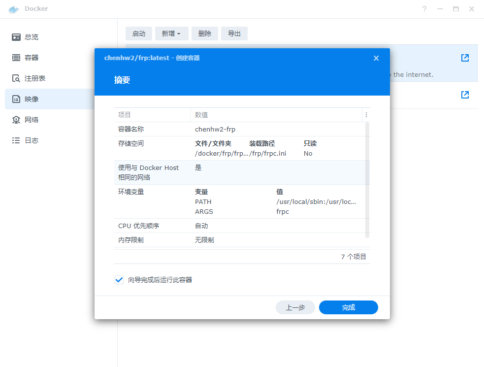Open second image's external link icon
Image resolution: width=484 pixels, height=367 pixels.
pyautogui.click(x=465, y=95)
